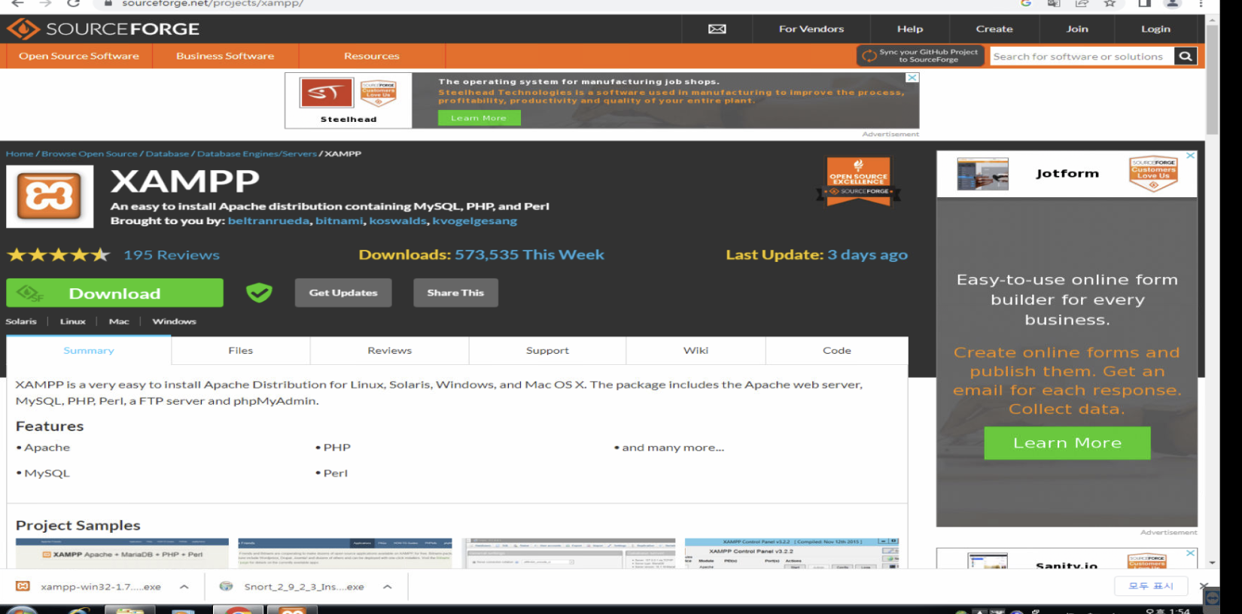Expand options for Snort installer download

388,587
